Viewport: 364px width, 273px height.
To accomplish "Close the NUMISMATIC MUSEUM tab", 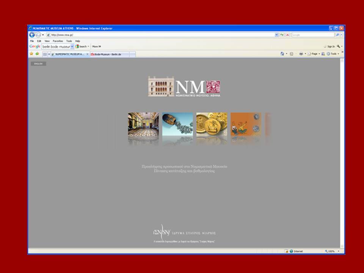I will pos(87,54).
